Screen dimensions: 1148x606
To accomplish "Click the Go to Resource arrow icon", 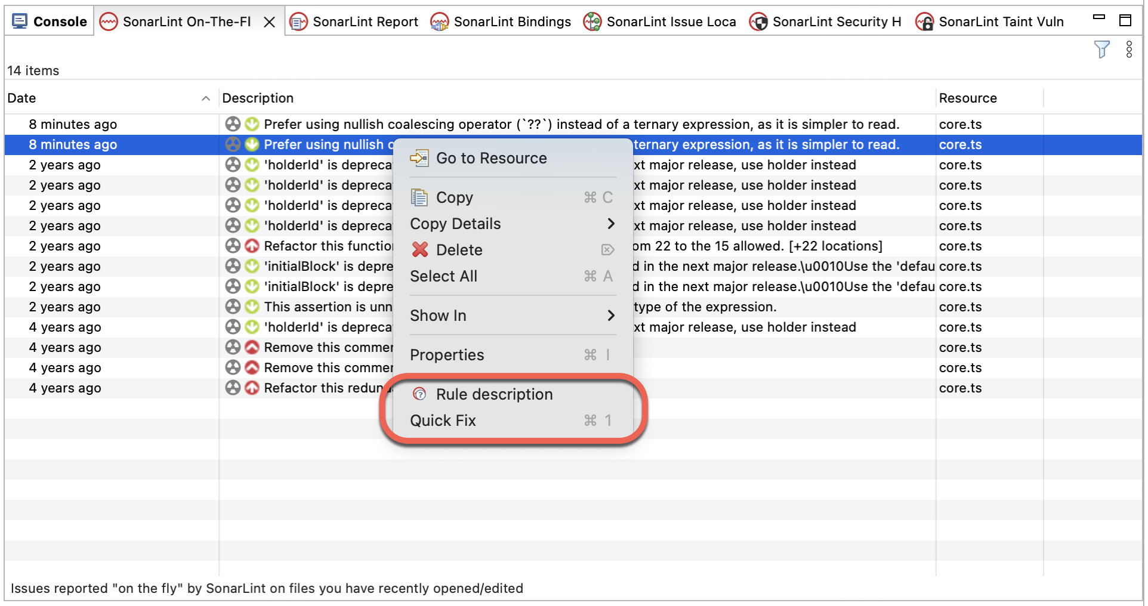I will click(419, 158).
